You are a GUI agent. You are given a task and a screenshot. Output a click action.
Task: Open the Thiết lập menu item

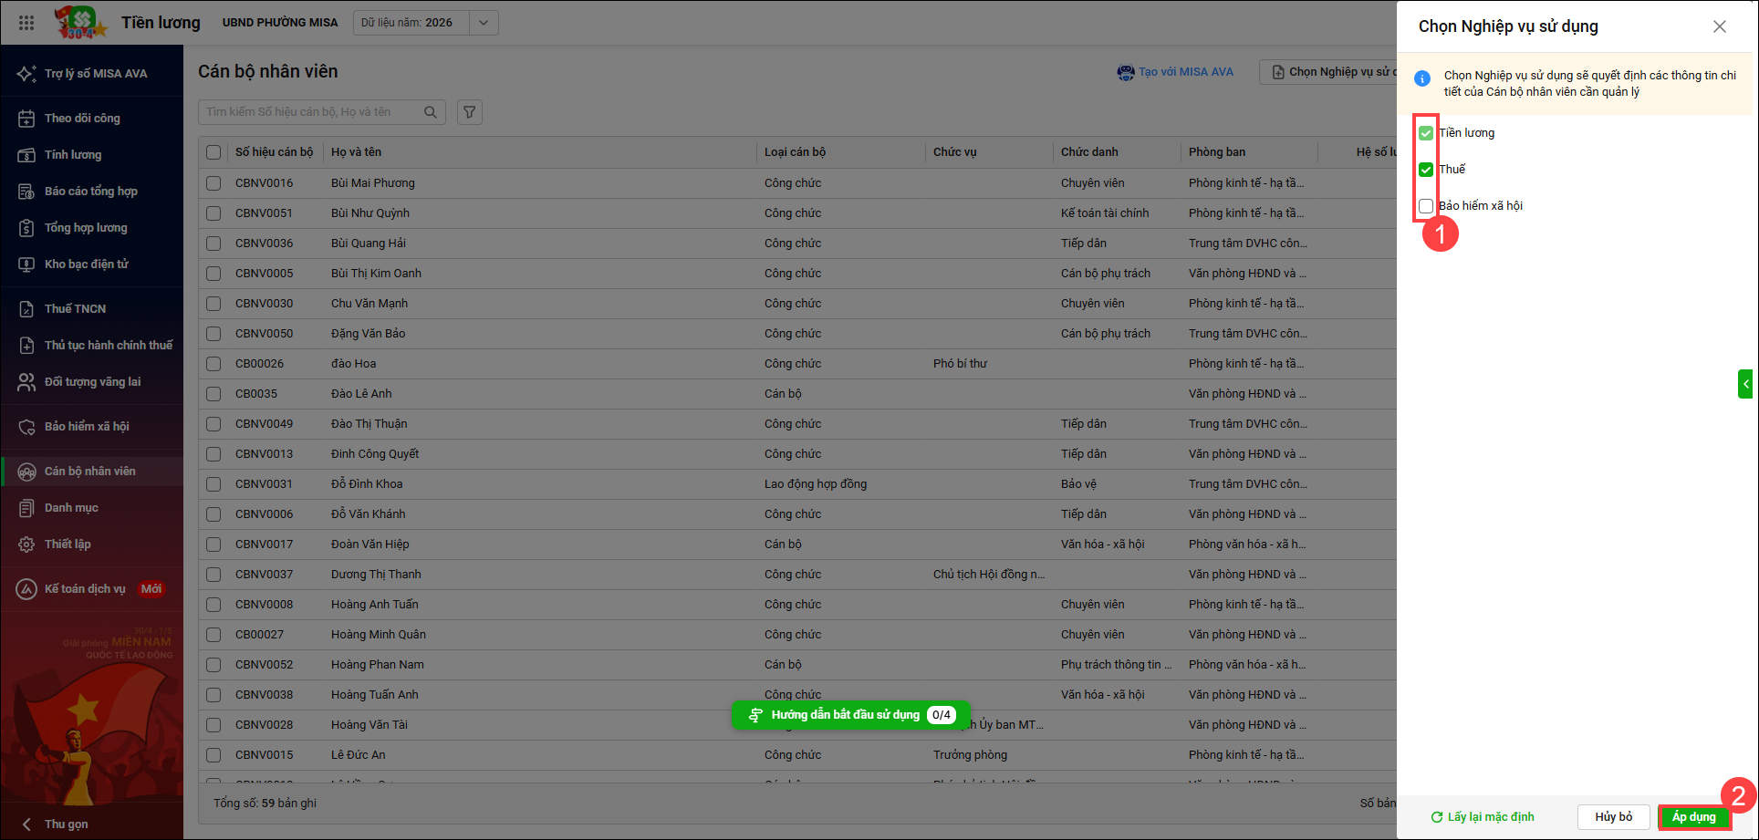(91, 544)
